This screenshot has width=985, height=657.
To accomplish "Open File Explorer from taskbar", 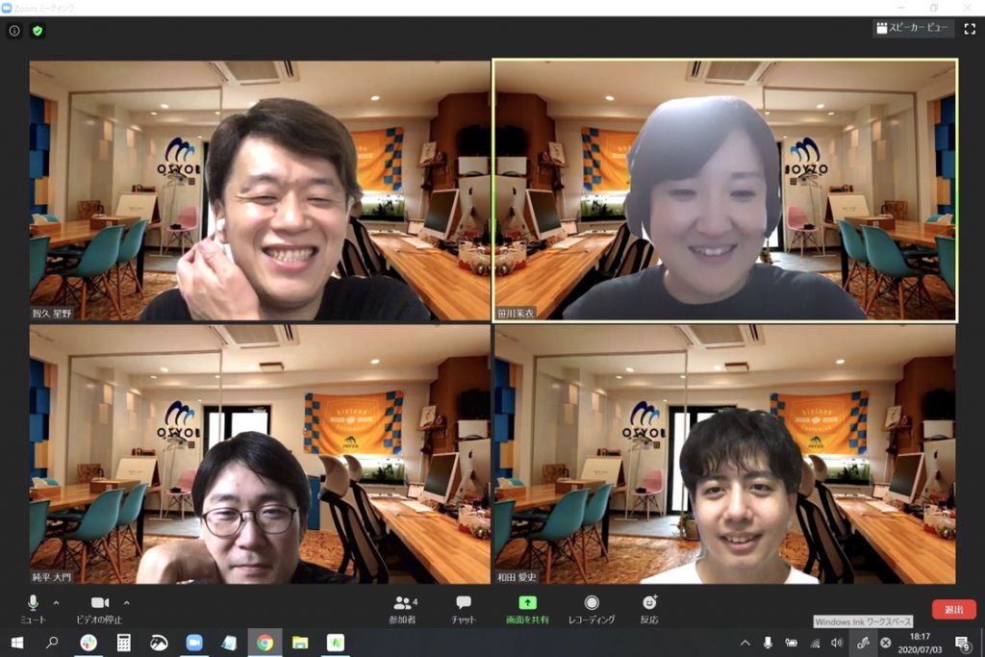I will (300, 643).
